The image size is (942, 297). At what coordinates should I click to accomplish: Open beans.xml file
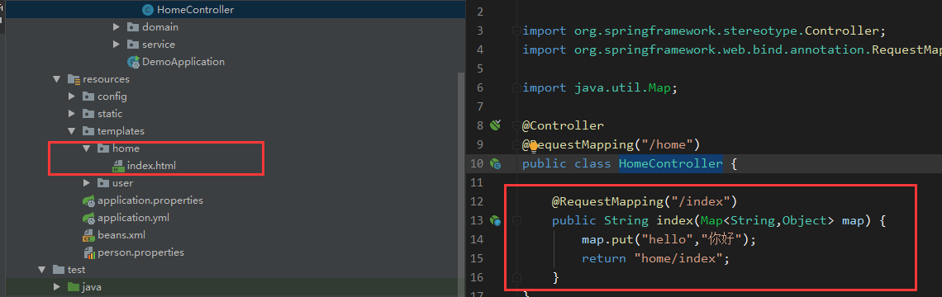[x=121, y=235]
